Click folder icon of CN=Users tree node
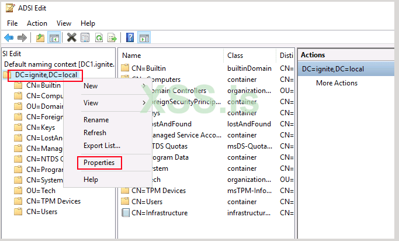The height and width of the screenshot is (241, 399). coord(18,212)
